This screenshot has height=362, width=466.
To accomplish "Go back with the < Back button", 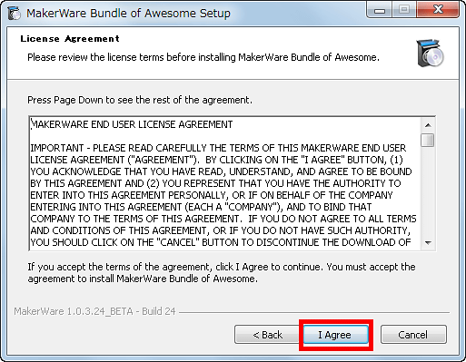I will click(x=268, y=335).
